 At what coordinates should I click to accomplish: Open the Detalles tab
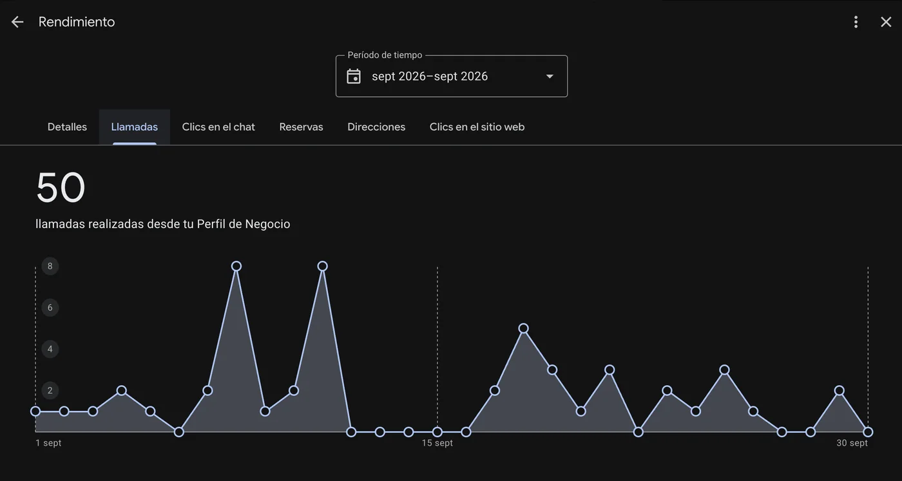click(x=67, y=127)
